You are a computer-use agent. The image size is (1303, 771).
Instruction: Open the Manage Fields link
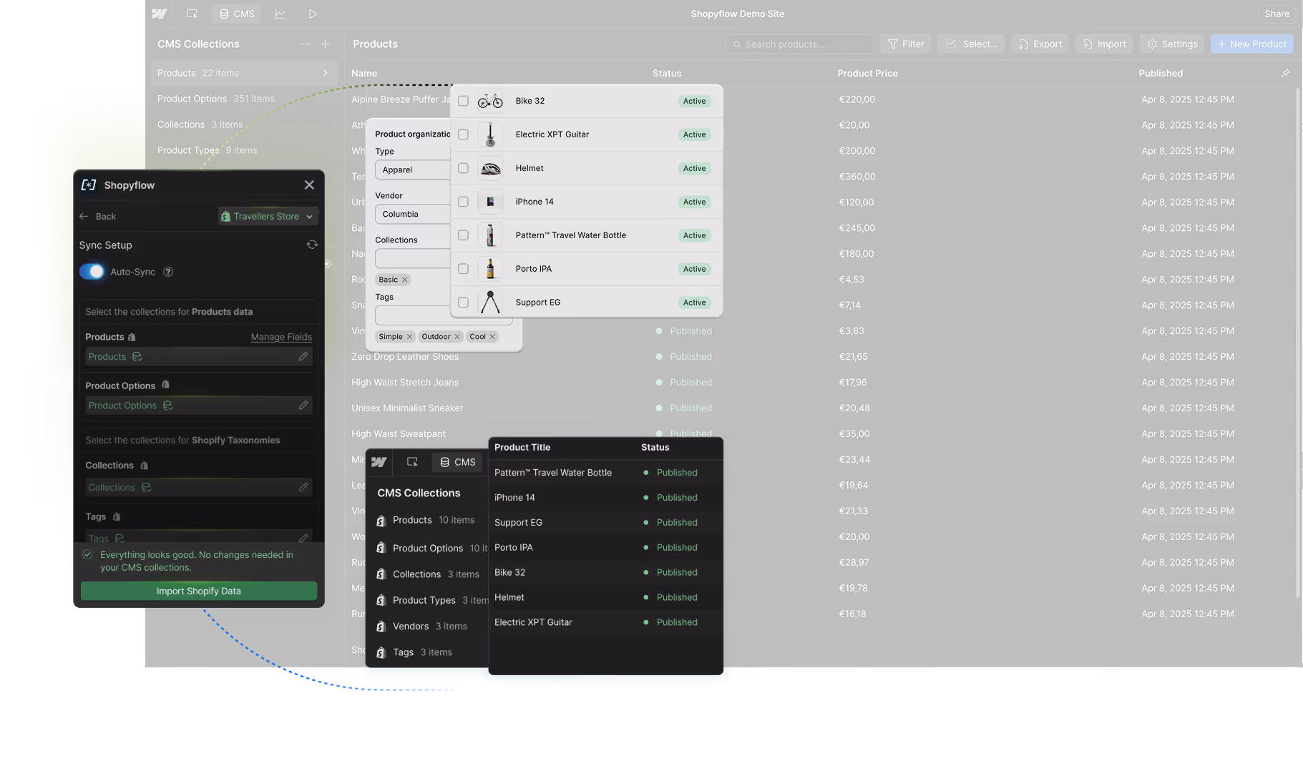(x=281, y=337)
